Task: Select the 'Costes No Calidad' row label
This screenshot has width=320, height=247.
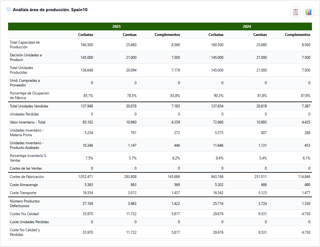Action: click(x=24, y=214)
